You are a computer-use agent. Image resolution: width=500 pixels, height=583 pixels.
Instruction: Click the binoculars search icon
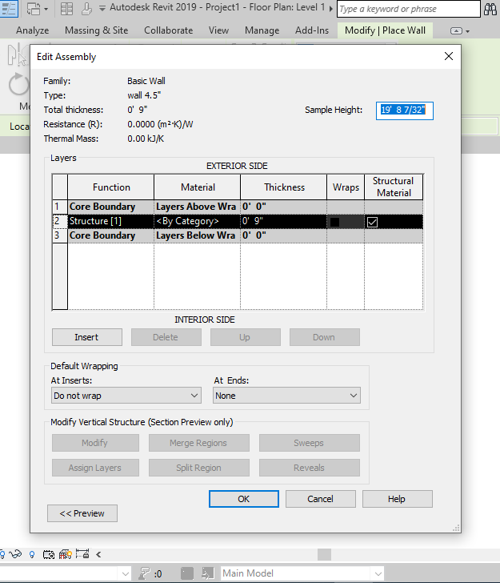pos(490,9)
